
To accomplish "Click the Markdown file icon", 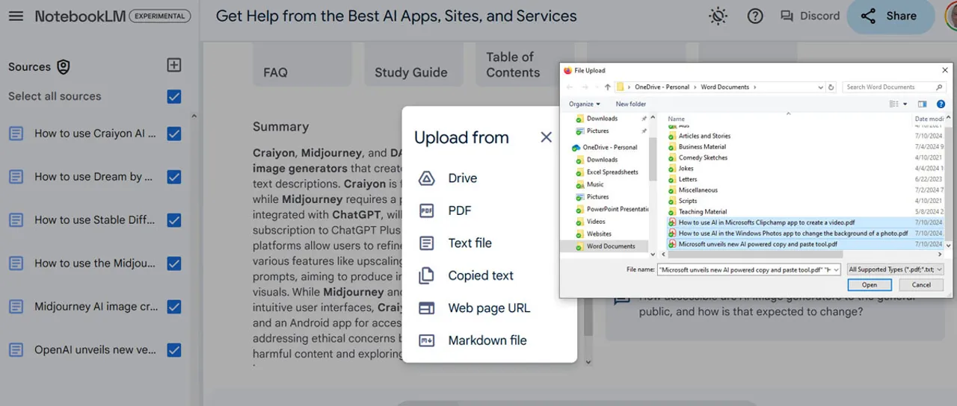I will pos(426,340).
